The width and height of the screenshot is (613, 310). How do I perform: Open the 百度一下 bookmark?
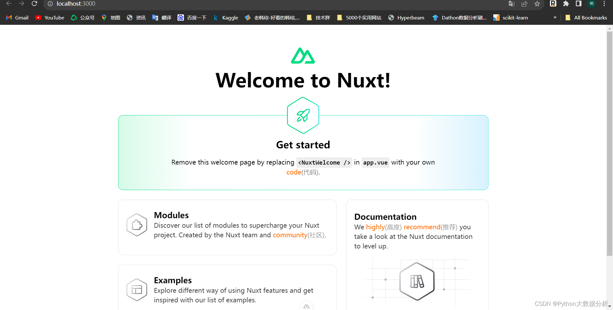coord(192,18)
